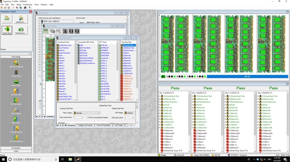
Task: Click the Tools section button in sidebar
Action: [16, 151]
